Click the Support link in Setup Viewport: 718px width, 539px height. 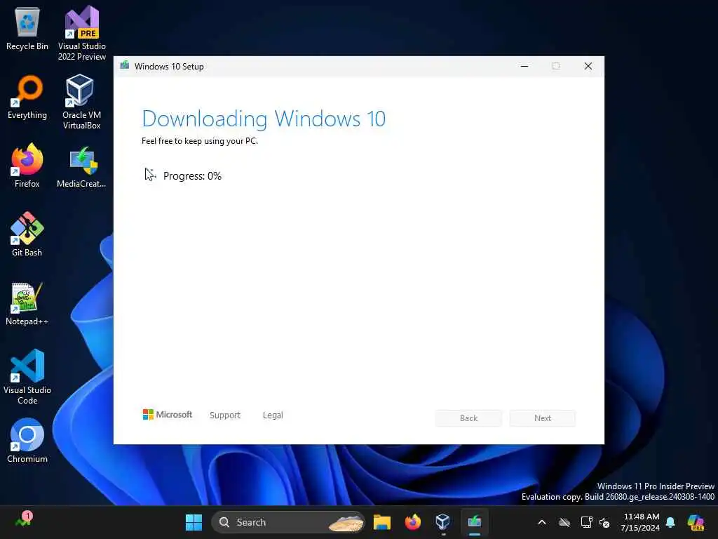click(x=225, y=415)
